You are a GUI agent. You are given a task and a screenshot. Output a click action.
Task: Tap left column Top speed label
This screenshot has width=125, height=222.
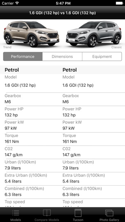tap(15, 202)
